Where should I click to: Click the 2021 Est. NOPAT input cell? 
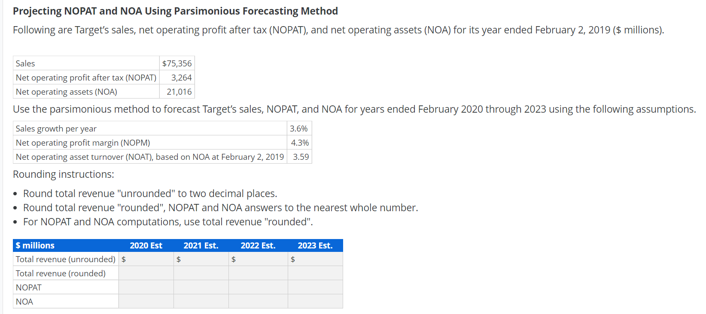201,287
